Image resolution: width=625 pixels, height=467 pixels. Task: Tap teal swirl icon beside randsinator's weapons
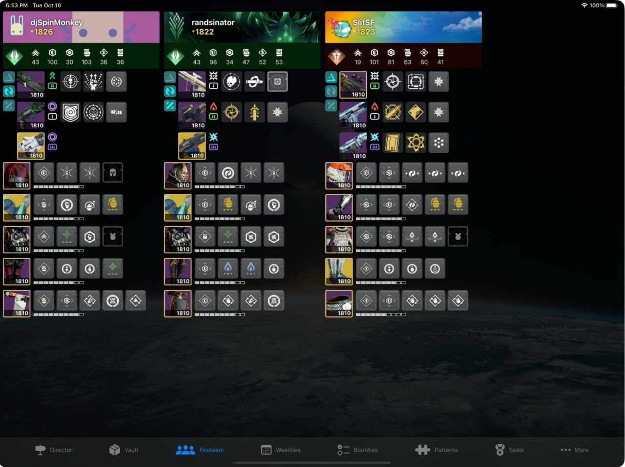(170, 91)
